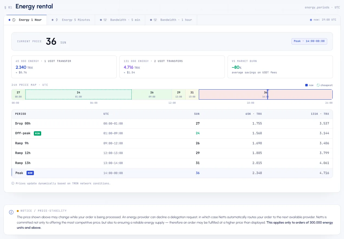Click the '65K · TRX' column header
The height and width of the screenshot is (239, 344).
click(254, 114)
